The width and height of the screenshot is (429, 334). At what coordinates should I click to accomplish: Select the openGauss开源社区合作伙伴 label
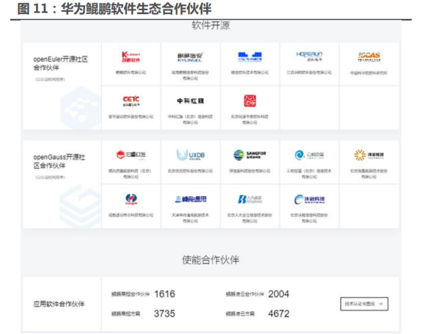pos(59,161)
